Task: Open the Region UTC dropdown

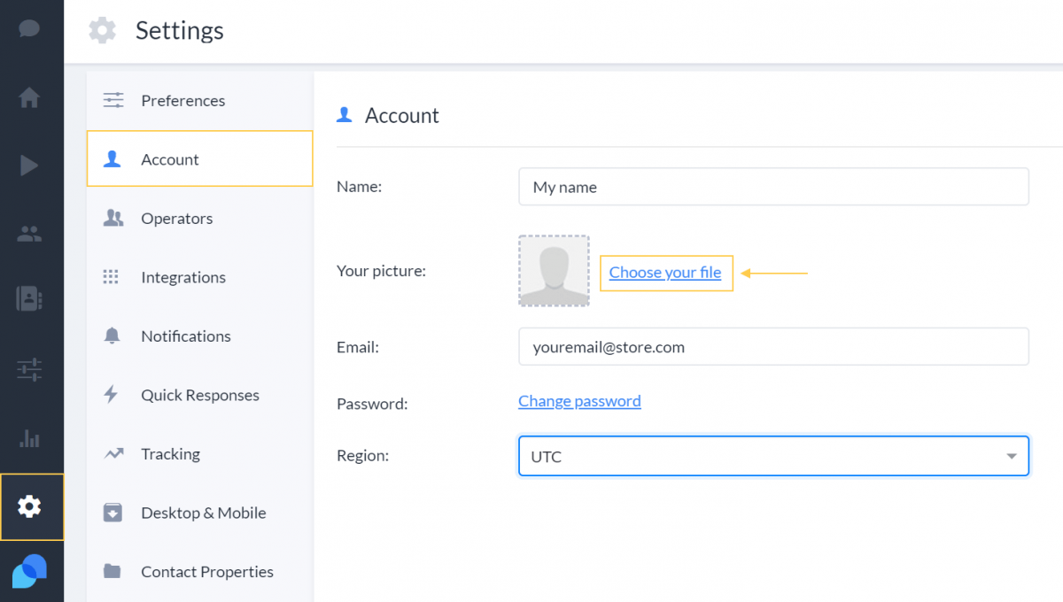Action: [x=773, y=456]
